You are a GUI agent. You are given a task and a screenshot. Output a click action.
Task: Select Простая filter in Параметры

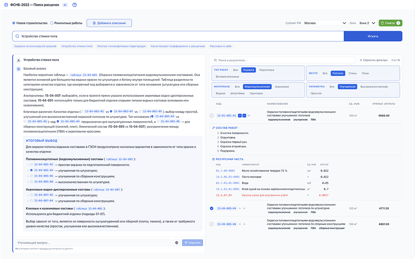click(316, 93)
